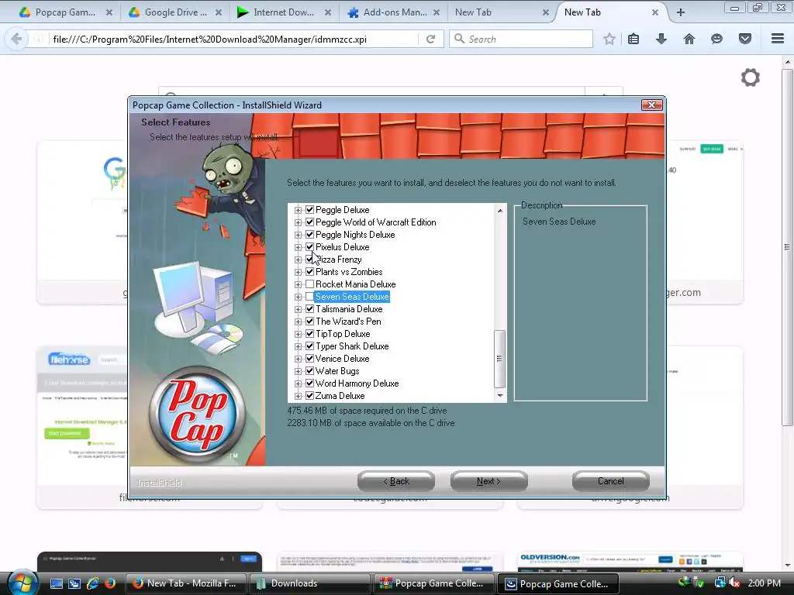Close the Internet Download tab
The height and width of the screenshot is (595, 794).
[x=328, y=12]
